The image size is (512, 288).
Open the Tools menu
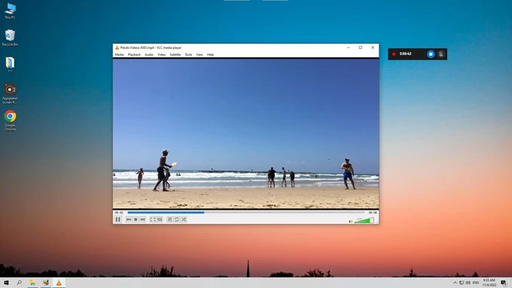click(x=188, y=54)
